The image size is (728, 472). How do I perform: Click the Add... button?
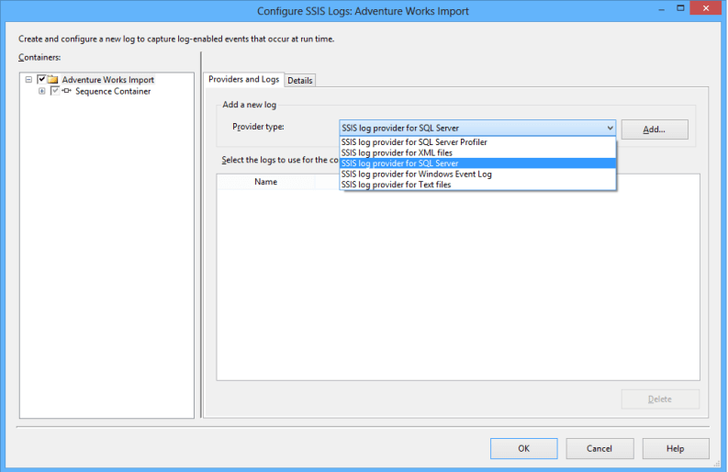[655, 129]
